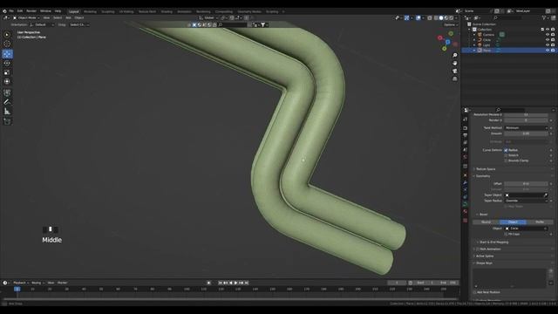The height and width of the screenshot is (314, 558).
Task: Click the pan view hand icon
Action: (x=455, y=63)
